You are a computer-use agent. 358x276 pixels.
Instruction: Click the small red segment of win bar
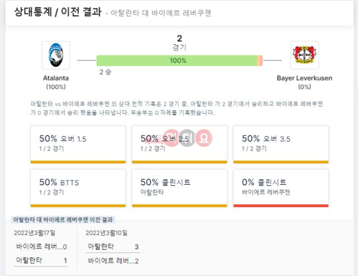260,60
